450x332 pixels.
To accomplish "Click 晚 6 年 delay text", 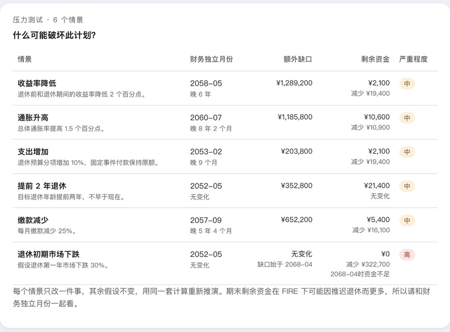I will [x=200, y=94].
